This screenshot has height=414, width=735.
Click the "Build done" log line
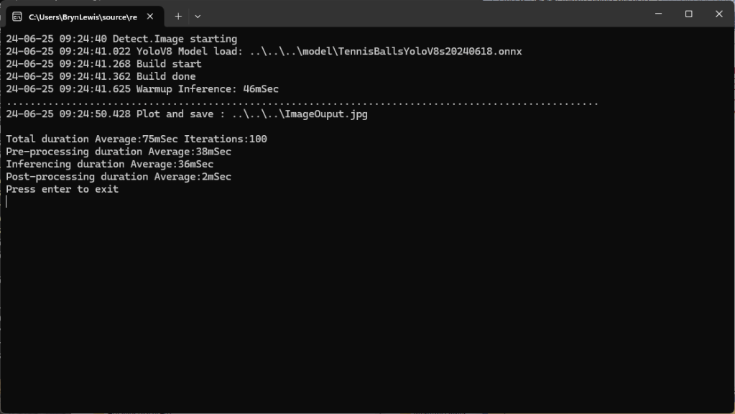point(166,76)
